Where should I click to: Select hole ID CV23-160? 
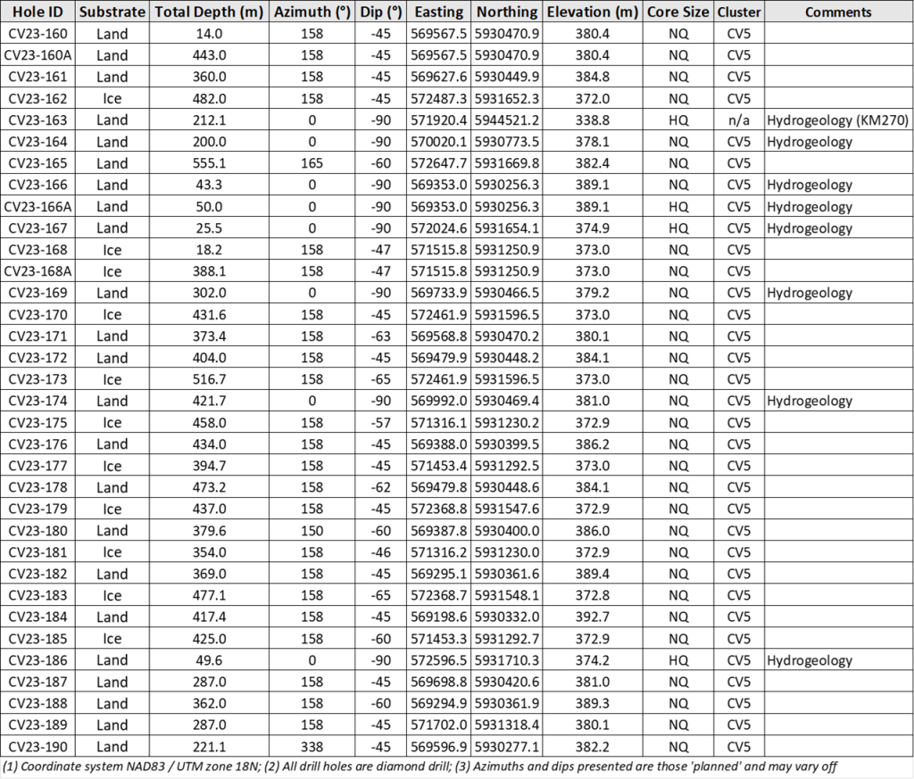tap(37, 34)
